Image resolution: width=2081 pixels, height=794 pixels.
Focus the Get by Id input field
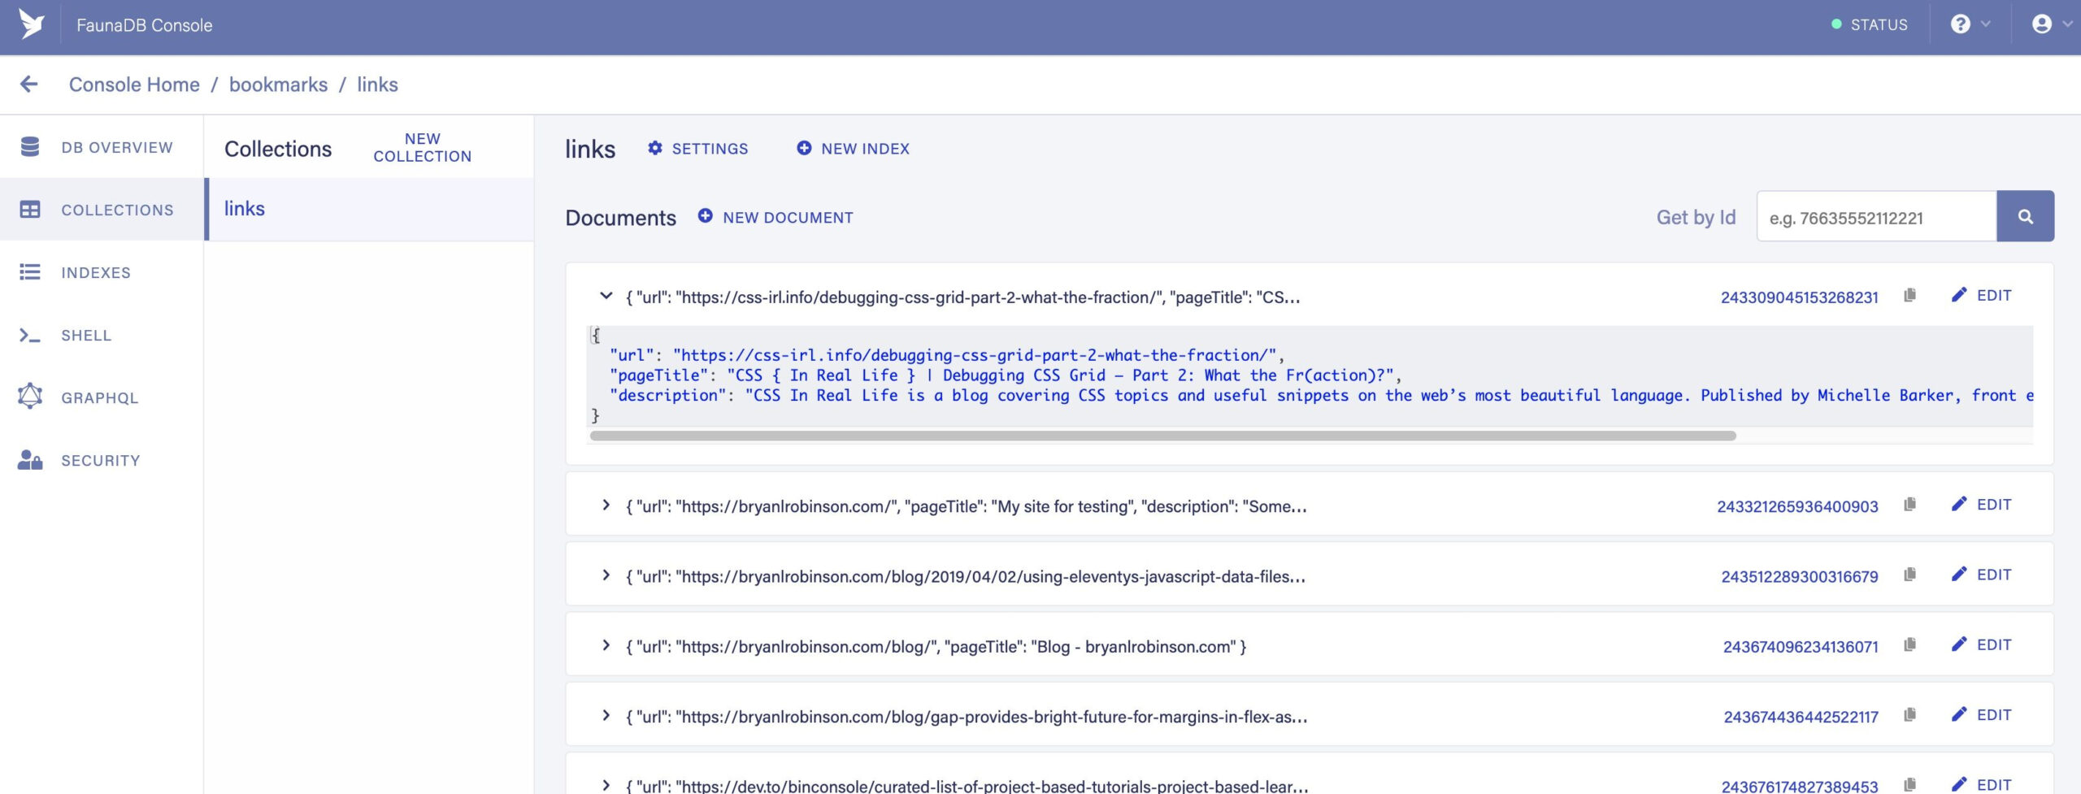click(x=1876, y=216)
